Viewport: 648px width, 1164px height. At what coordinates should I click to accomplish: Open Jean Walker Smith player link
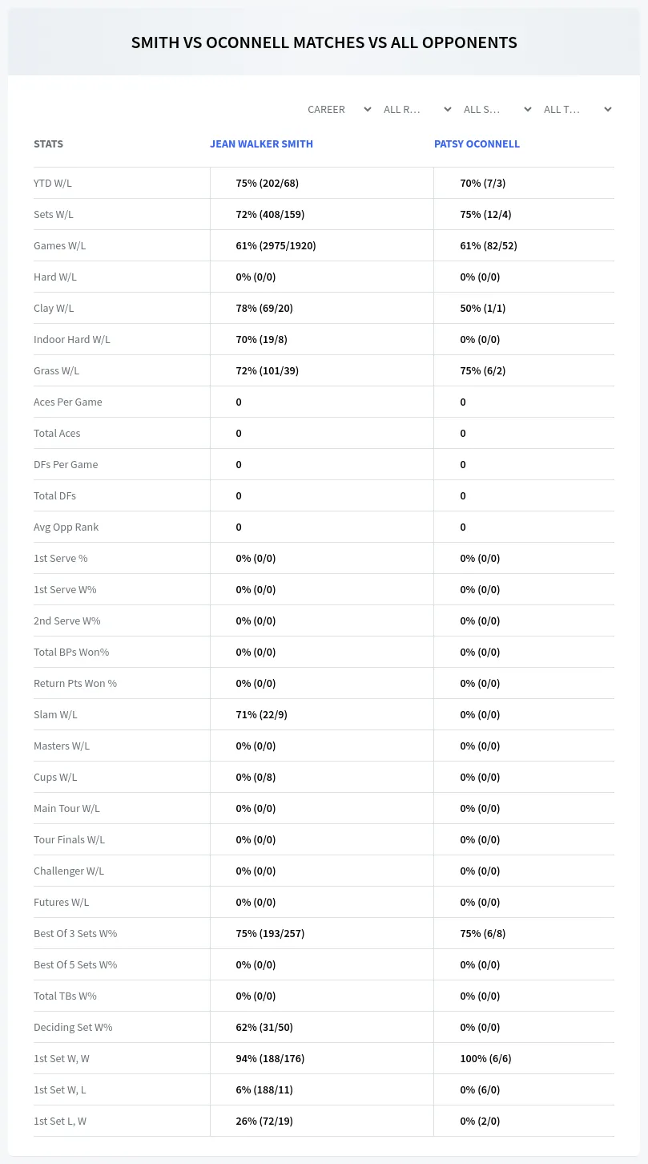pos(261,144)
